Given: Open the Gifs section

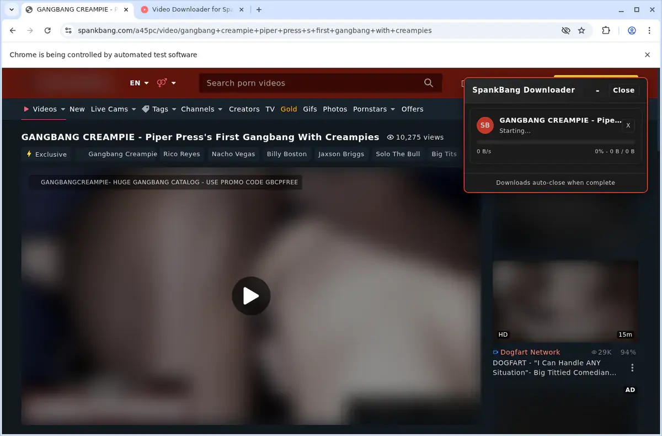Looking at the screenshot, I should pyautogui.click(x=310, y=109).
